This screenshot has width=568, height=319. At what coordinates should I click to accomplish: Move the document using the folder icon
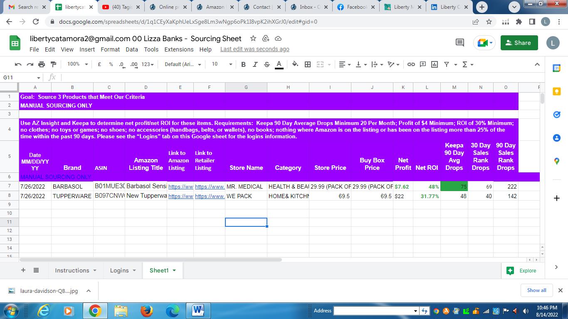(x=266, y=39)
